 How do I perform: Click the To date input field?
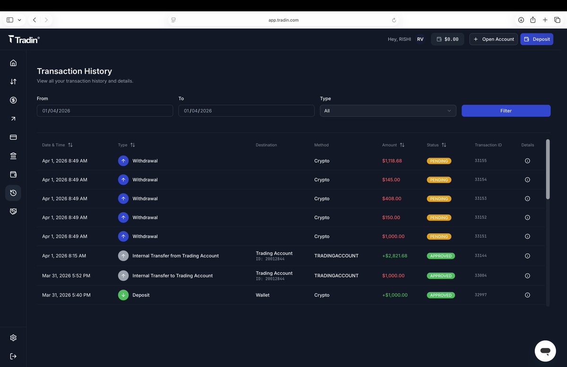click(x=246, y=111)
